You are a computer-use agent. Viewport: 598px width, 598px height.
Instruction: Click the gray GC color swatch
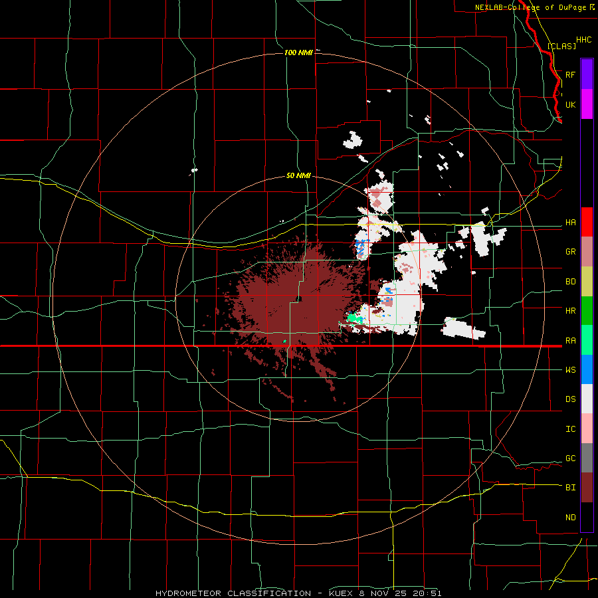click(587, 458)
